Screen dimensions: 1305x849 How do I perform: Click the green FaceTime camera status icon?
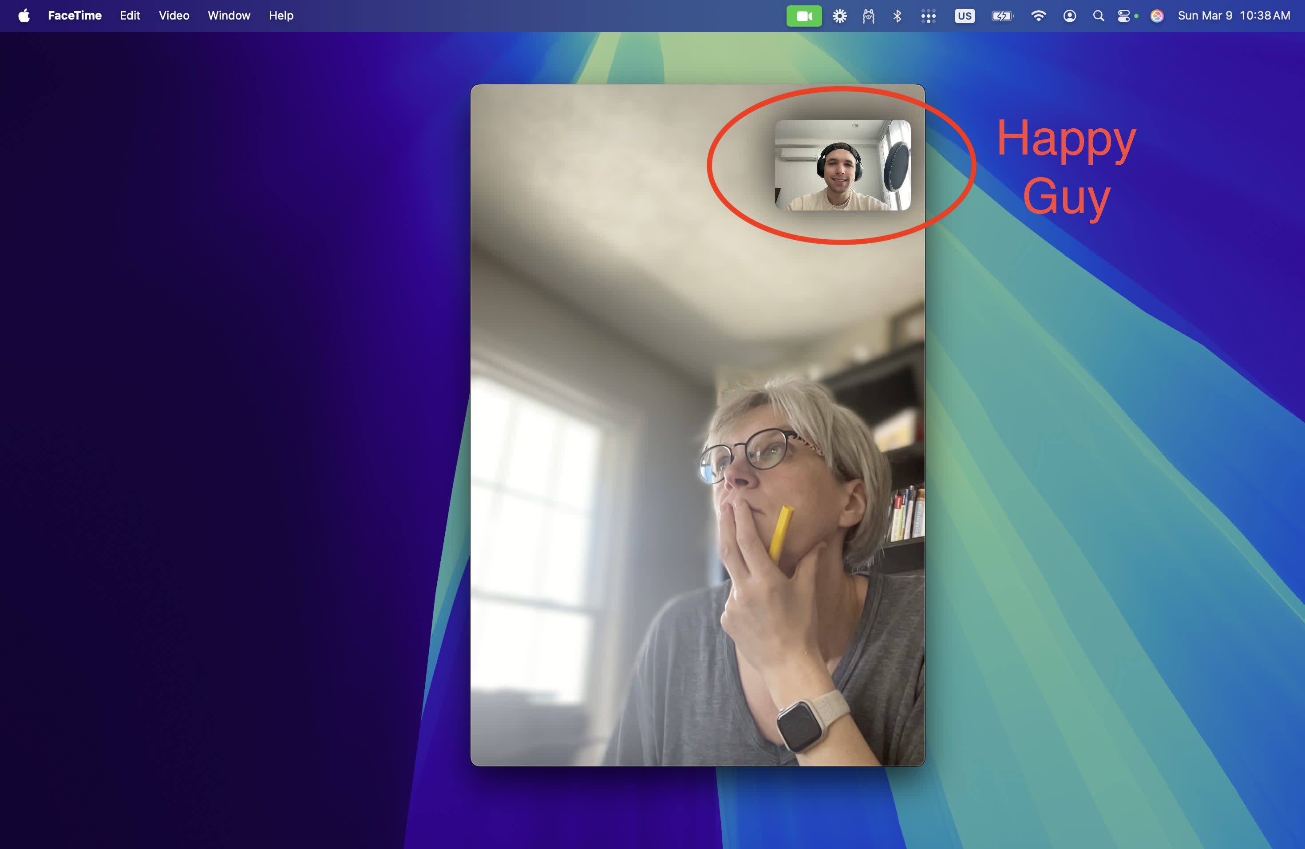(804, 16)
